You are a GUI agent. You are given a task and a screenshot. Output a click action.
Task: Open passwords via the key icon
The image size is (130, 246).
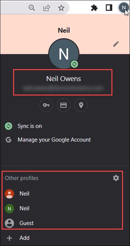tap(46, 105)
